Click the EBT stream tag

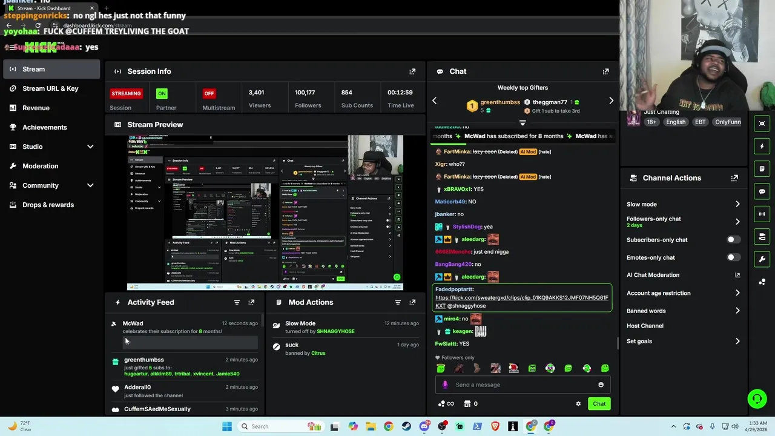(700, 122)
